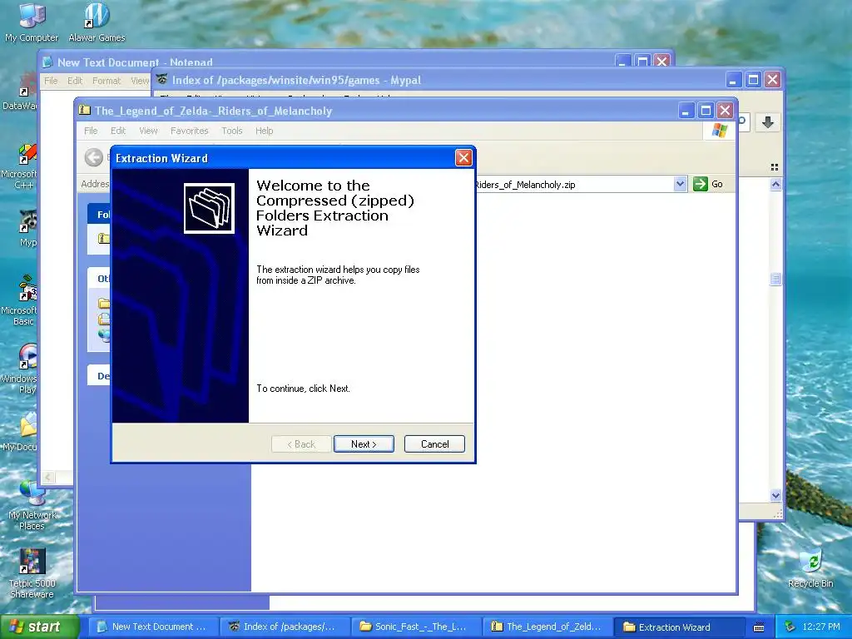Viewport: 852px width, 639px height.
Task: Click the Mypal download arrow icon
Action: (767, 122)
